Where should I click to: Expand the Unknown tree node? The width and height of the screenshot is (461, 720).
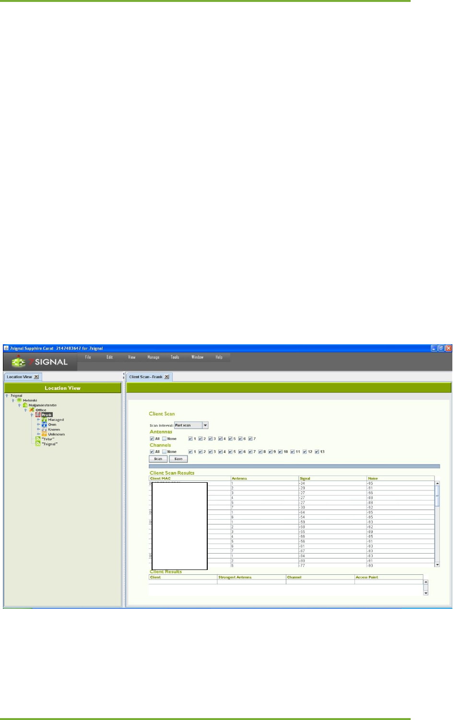tap(38, 434)
